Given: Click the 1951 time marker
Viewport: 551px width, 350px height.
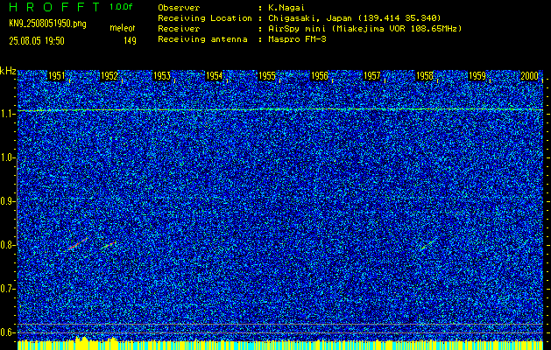Looking at the screenshot, I should (x=57, y=76).
